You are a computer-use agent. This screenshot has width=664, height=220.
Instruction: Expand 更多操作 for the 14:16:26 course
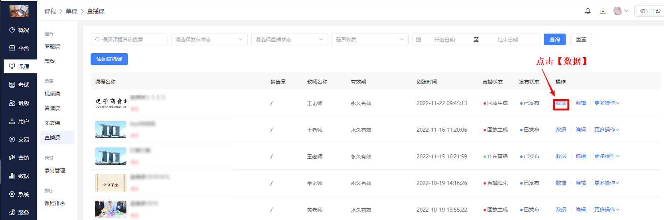607,183
